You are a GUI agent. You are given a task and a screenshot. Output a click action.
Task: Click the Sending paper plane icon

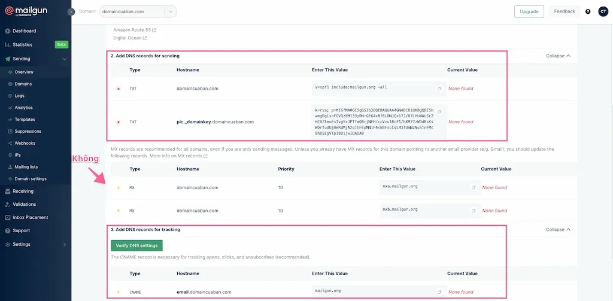7,59
